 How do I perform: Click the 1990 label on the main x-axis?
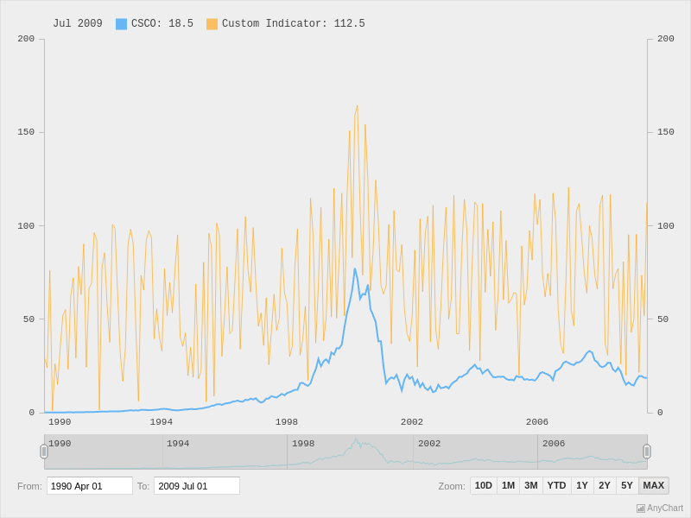point(60,422)
